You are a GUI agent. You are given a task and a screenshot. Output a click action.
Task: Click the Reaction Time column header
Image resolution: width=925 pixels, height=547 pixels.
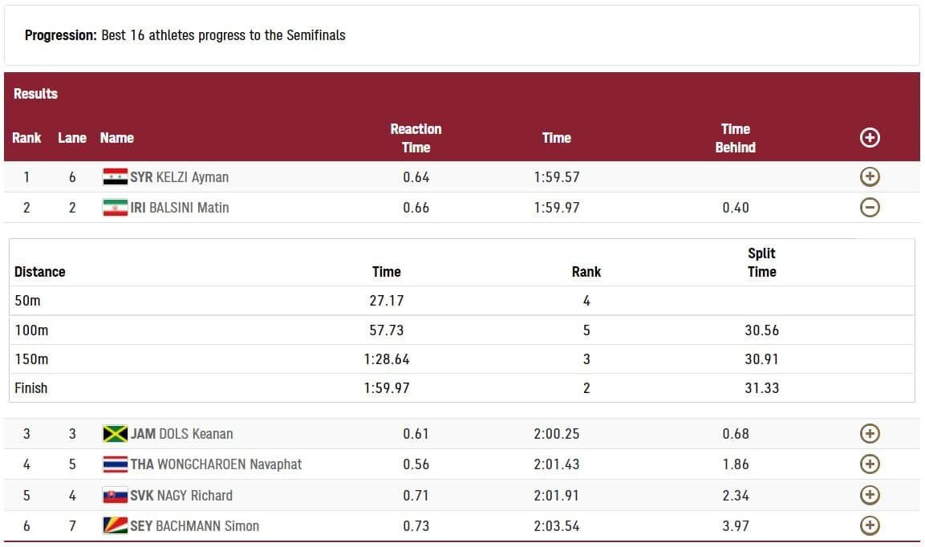pos(416,138)
